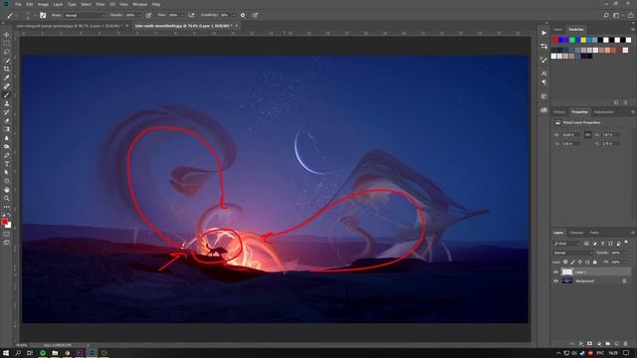Switch to the Adjustments tab
The width and height of the screenshot is (637, 358).
coord(604,112)
